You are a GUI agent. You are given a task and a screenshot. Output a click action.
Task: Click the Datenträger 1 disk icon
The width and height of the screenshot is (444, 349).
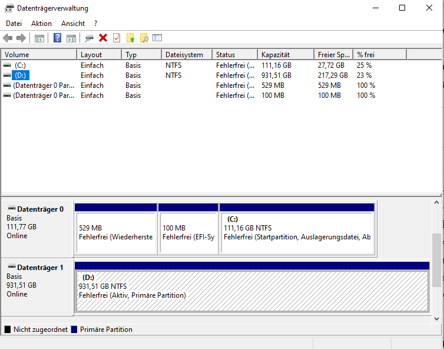(12, 267)
